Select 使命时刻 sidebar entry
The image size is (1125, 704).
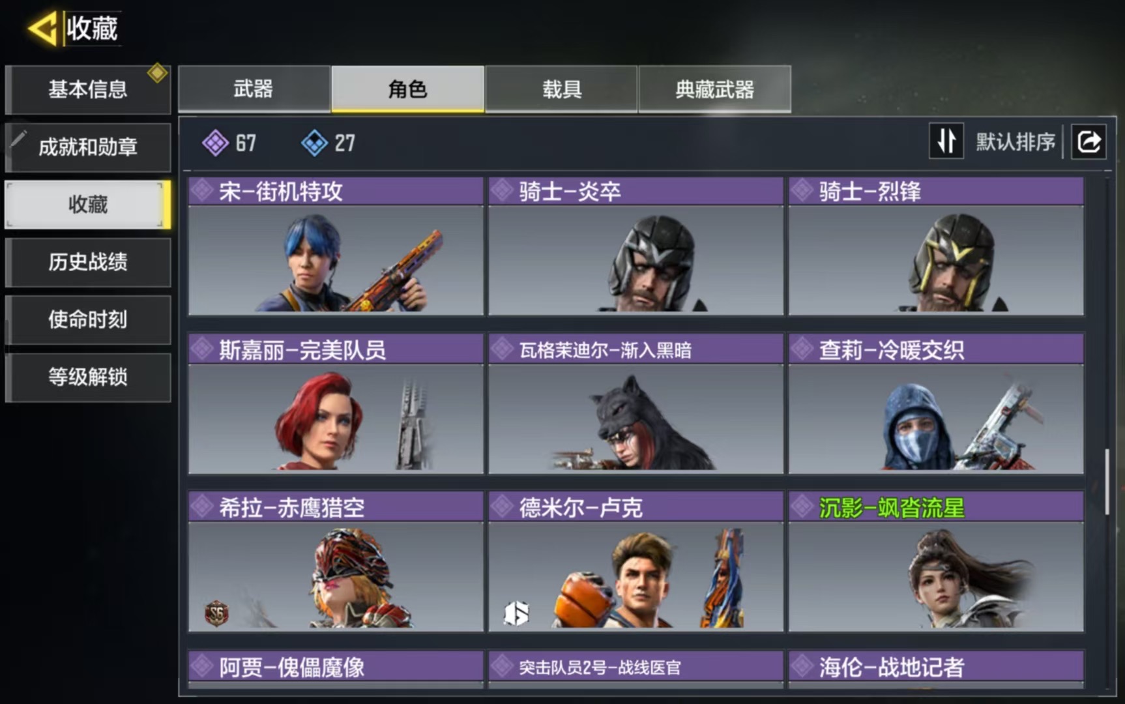click(x=88, y=319)
